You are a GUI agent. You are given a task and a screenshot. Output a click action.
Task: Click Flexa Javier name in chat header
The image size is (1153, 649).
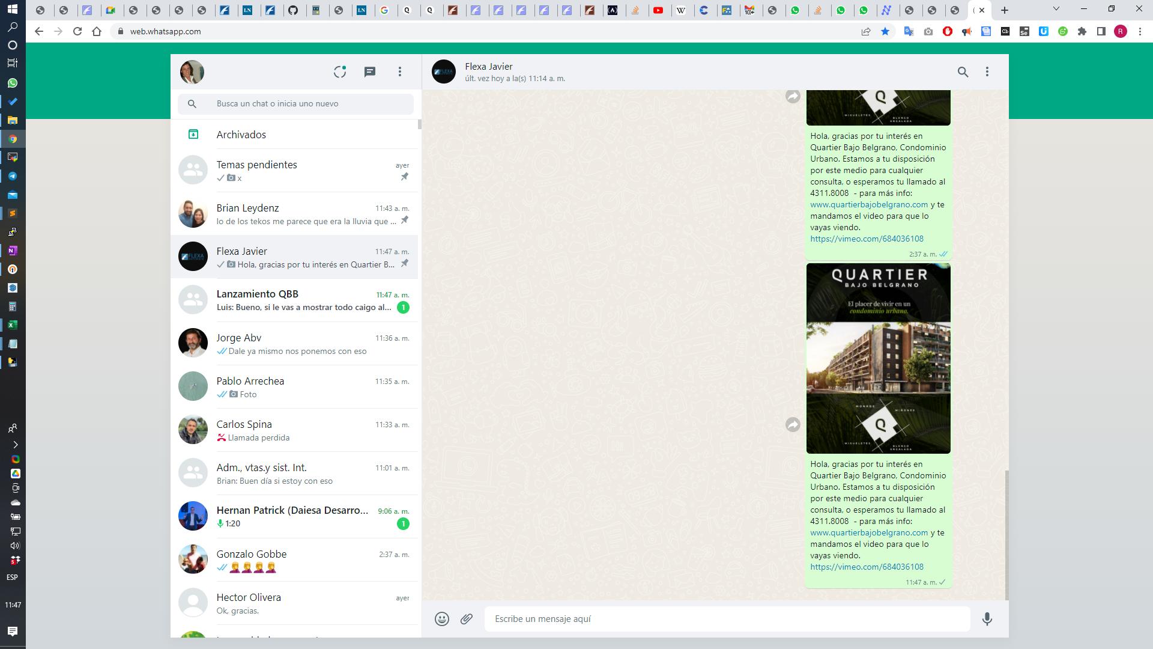(488, 66)
